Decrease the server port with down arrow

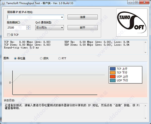click(28, 29)
